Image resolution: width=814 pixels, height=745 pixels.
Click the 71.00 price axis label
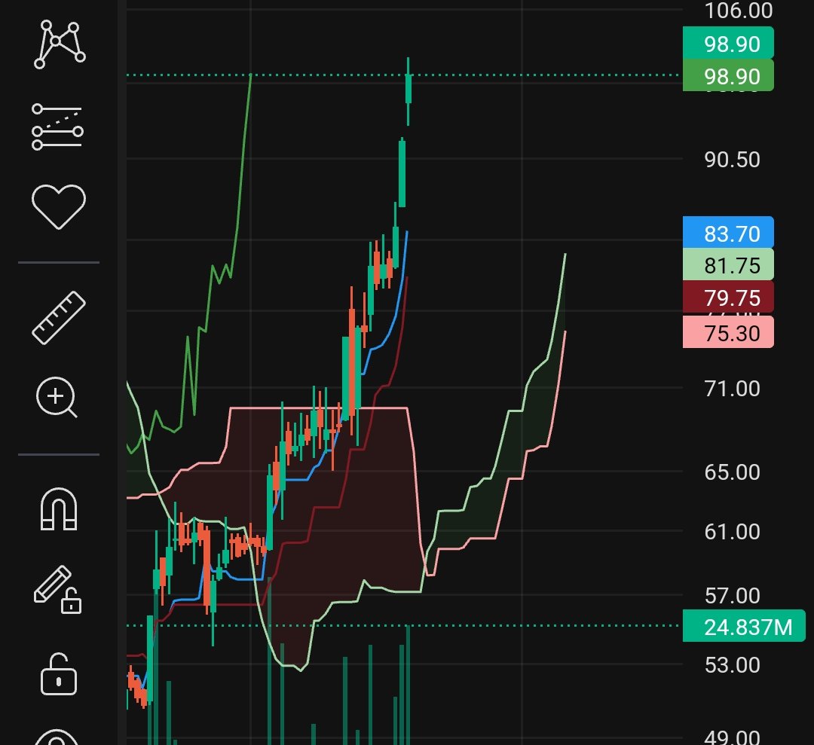tap(732, 388)
